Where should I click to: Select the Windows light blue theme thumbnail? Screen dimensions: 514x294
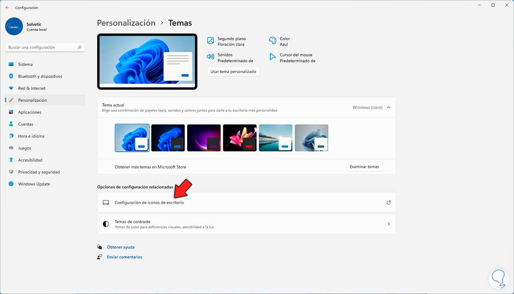click(x=132, y=138)
